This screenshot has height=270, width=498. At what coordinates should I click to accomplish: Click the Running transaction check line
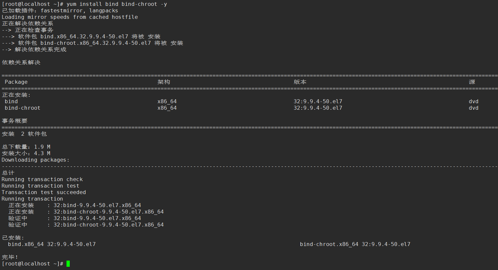42,179
